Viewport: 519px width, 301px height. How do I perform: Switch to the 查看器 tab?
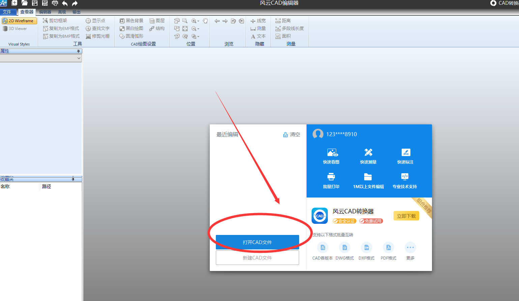click(27, 12)
